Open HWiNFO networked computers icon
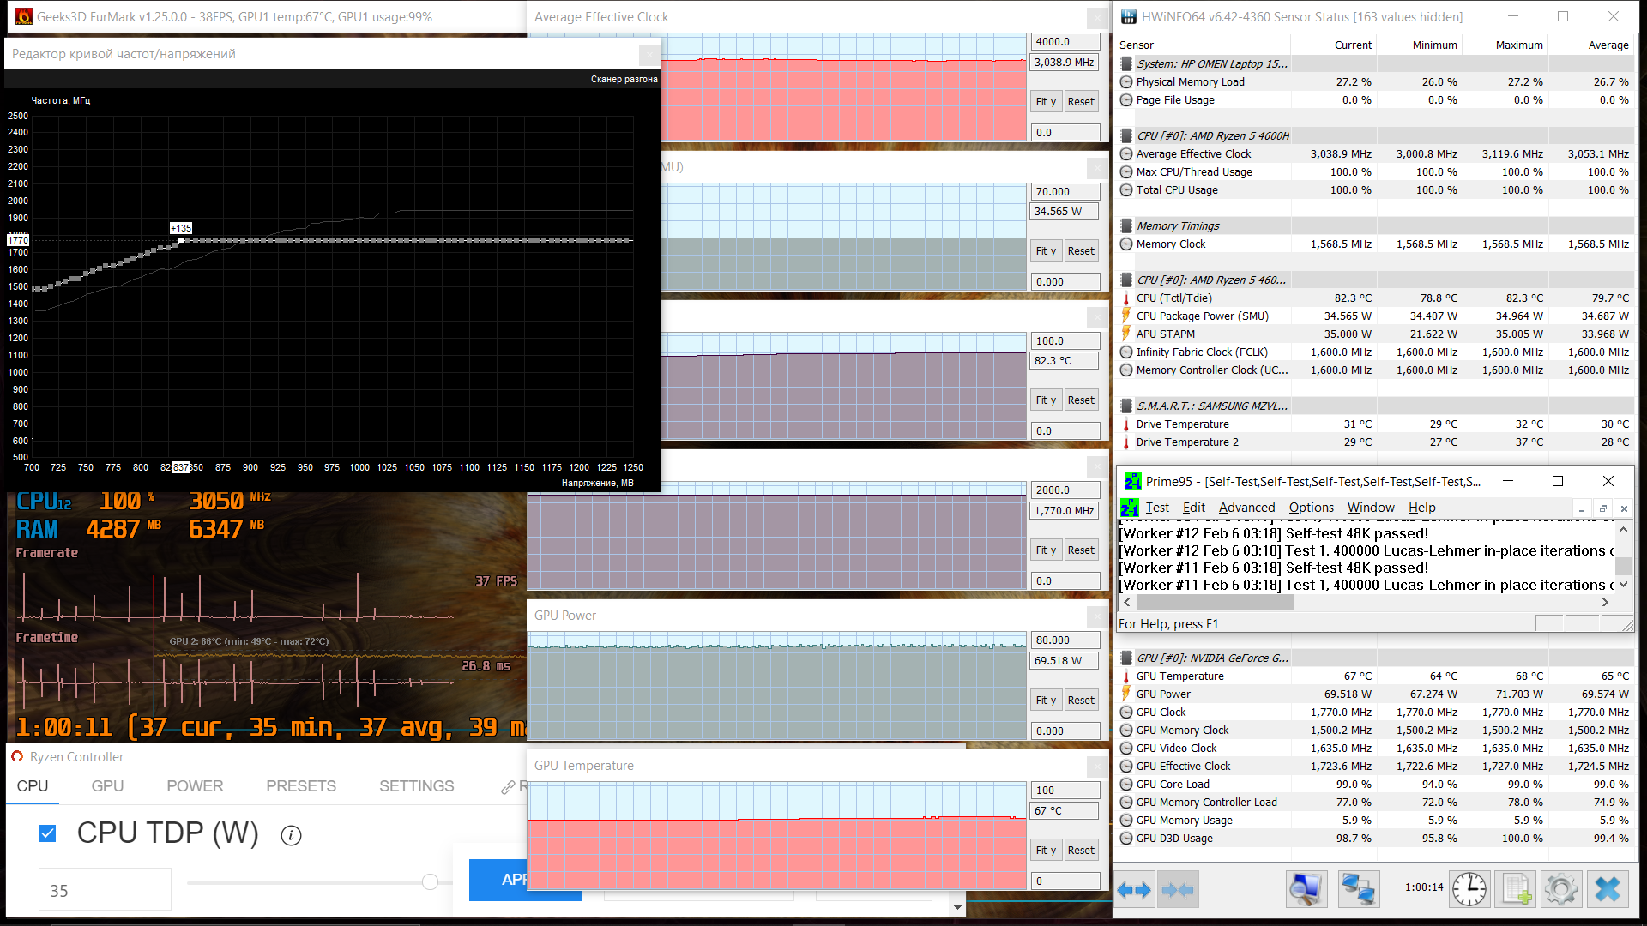 [1359, 889]
